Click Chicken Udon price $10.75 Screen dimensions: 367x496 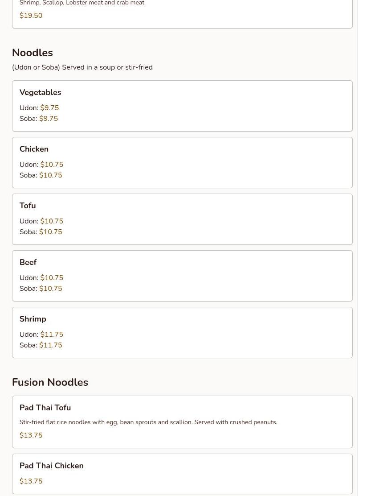point(52,165)
